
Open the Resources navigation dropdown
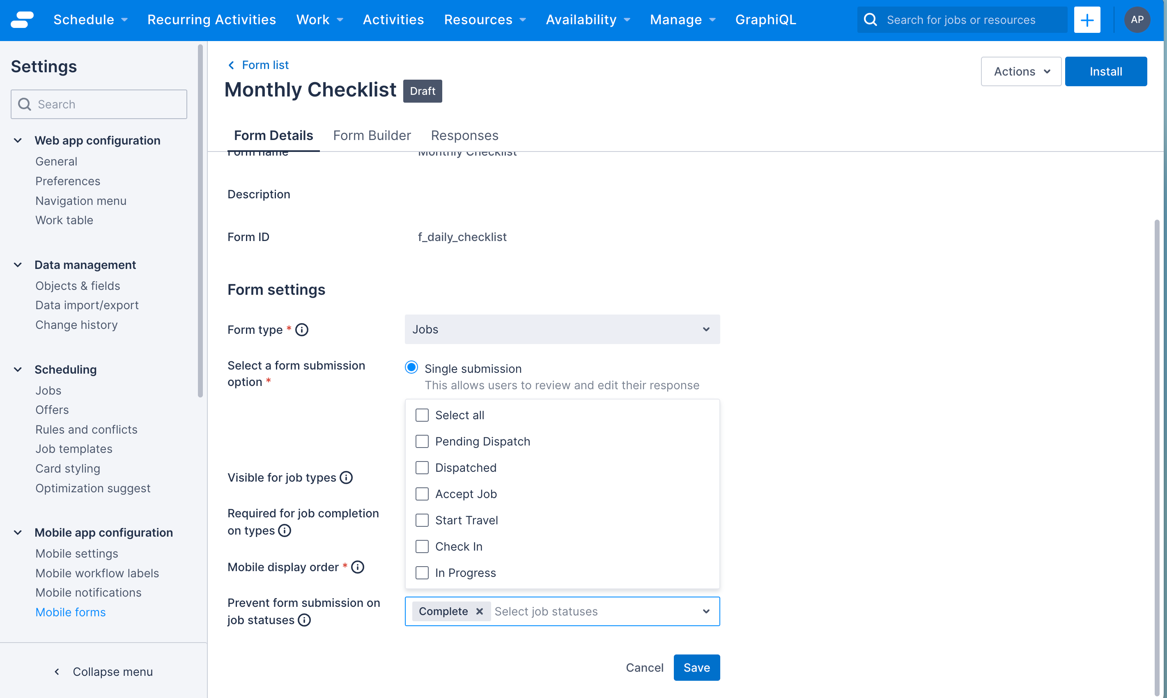tap(485, 20)
